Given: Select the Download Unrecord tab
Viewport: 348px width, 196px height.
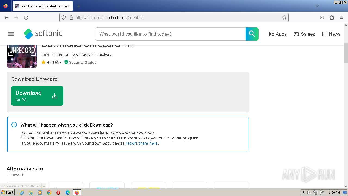Looking at the screenshot, I should click(42, 6).
